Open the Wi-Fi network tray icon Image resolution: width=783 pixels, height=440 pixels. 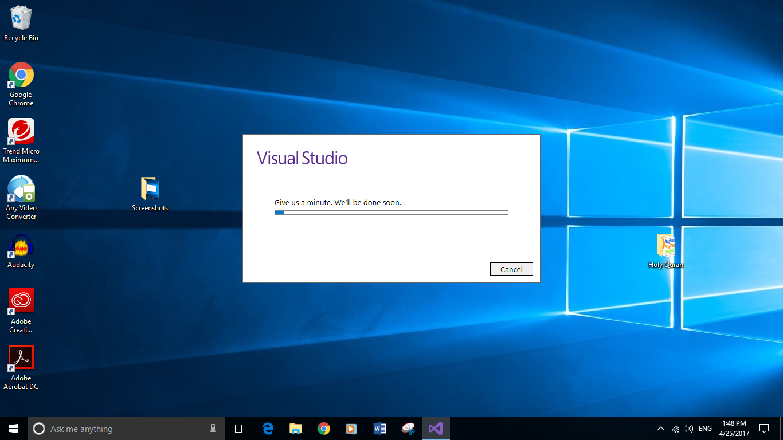click(675, 429)
